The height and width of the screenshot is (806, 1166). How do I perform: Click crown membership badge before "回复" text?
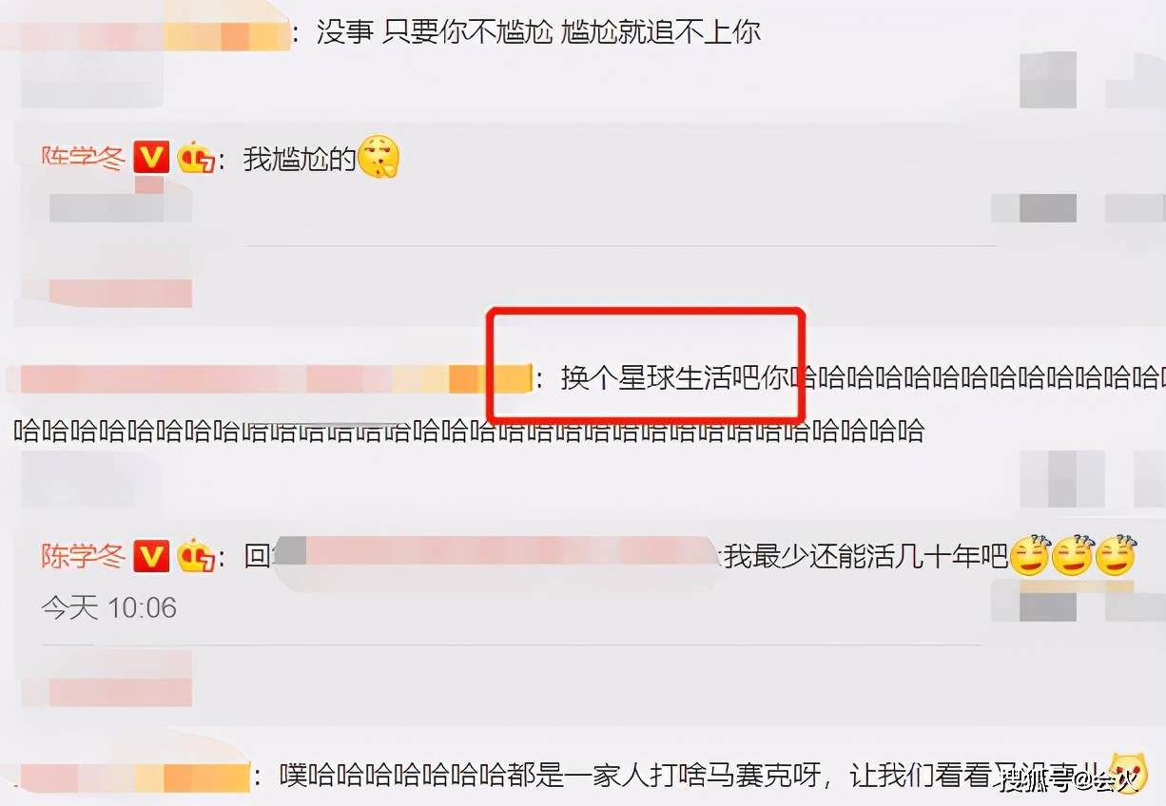click(x=197, y=556)
